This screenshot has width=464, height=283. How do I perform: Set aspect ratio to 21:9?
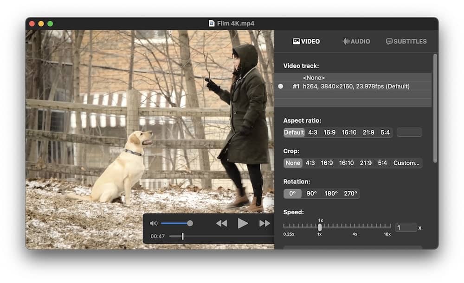click(x=368, y=132)
